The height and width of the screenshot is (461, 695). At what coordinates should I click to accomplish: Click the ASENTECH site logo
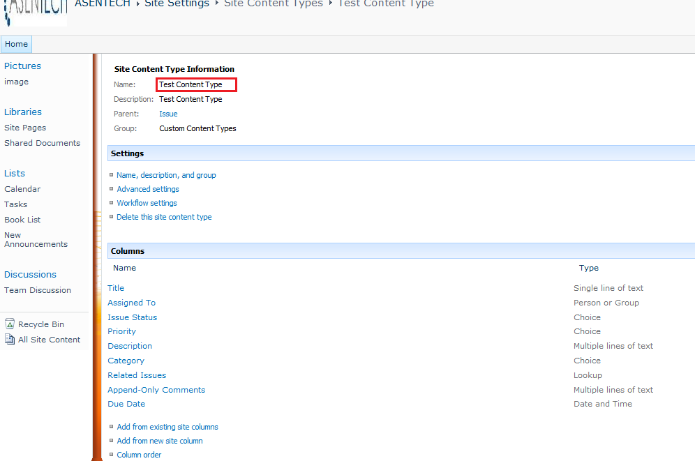35,13
